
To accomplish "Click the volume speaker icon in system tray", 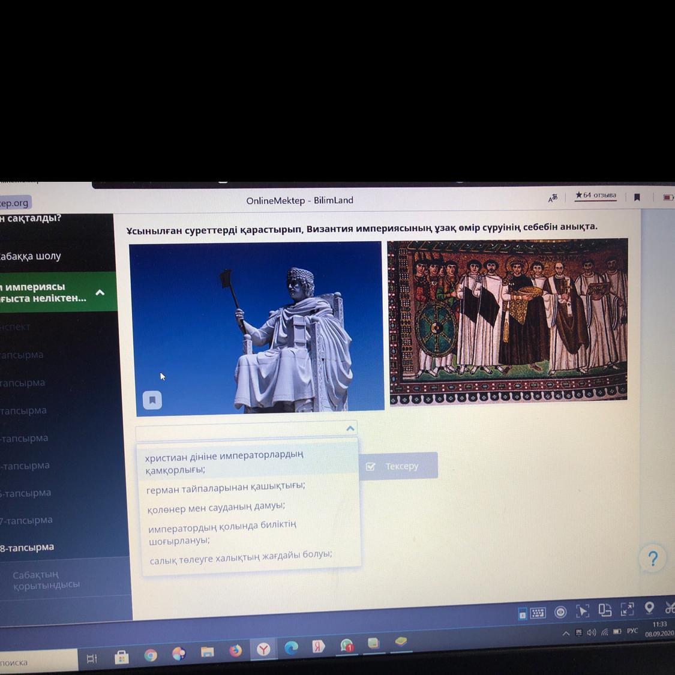I will click(592, 632).
